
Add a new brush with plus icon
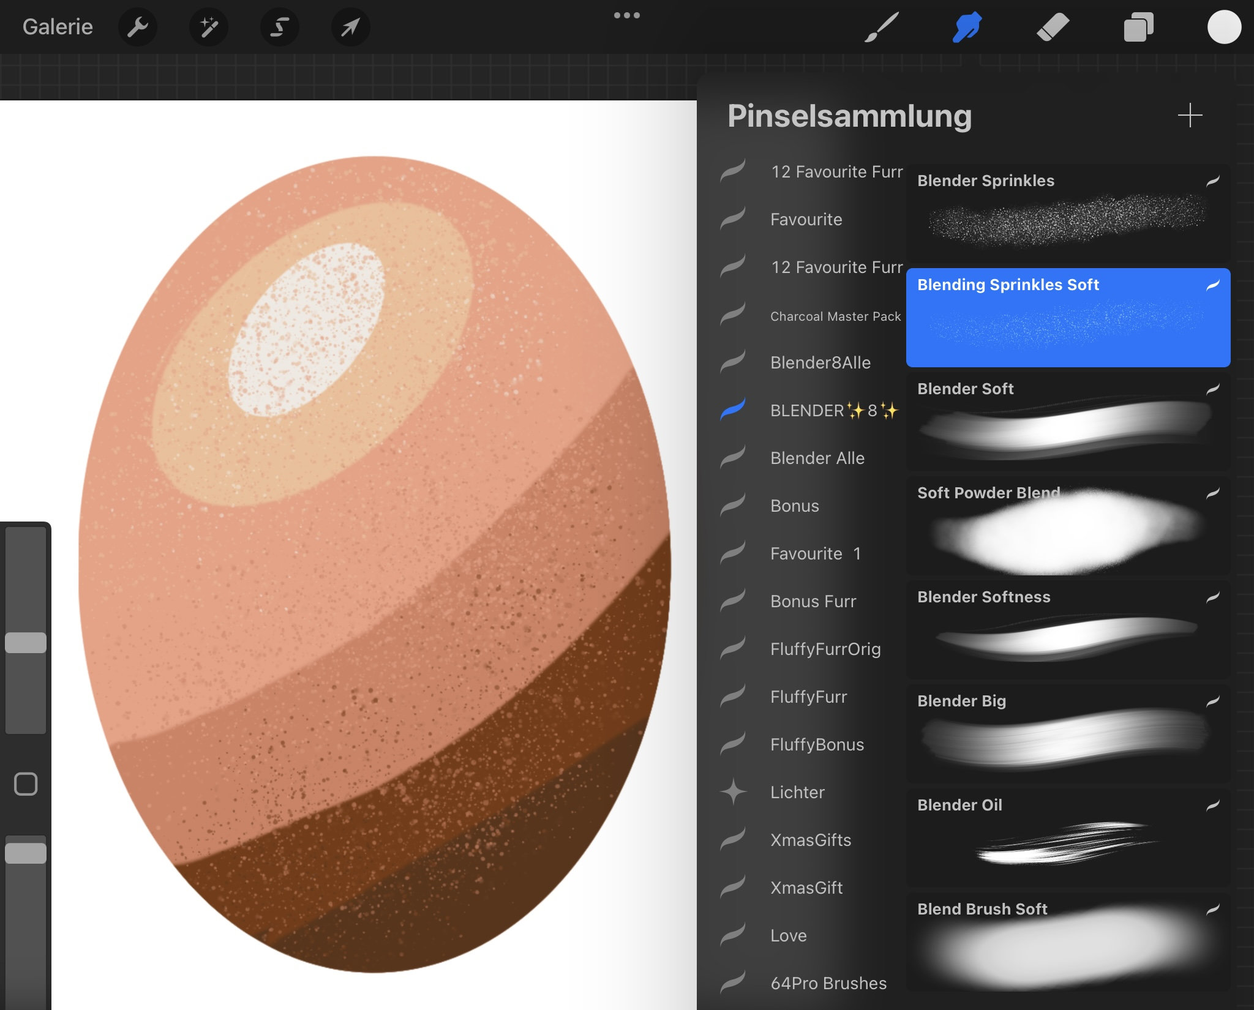tap(1190, 115)
